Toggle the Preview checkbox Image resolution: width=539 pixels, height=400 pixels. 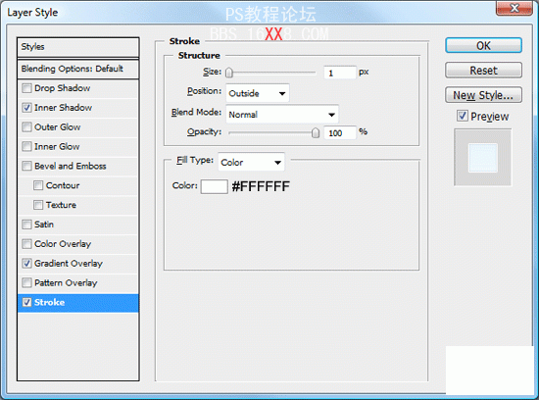463,116
